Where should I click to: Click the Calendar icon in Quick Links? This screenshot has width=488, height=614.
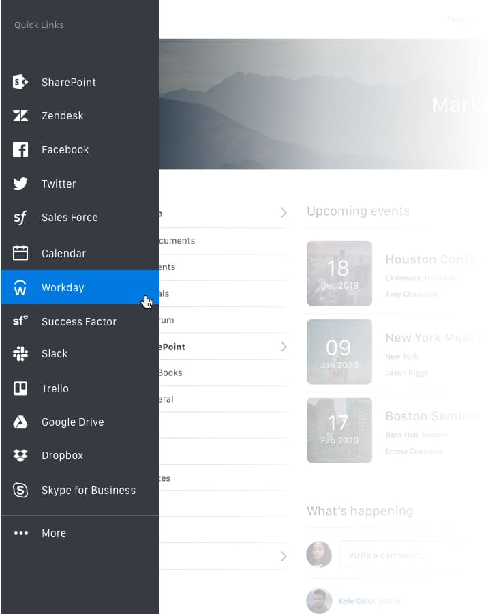pos(20,253)
